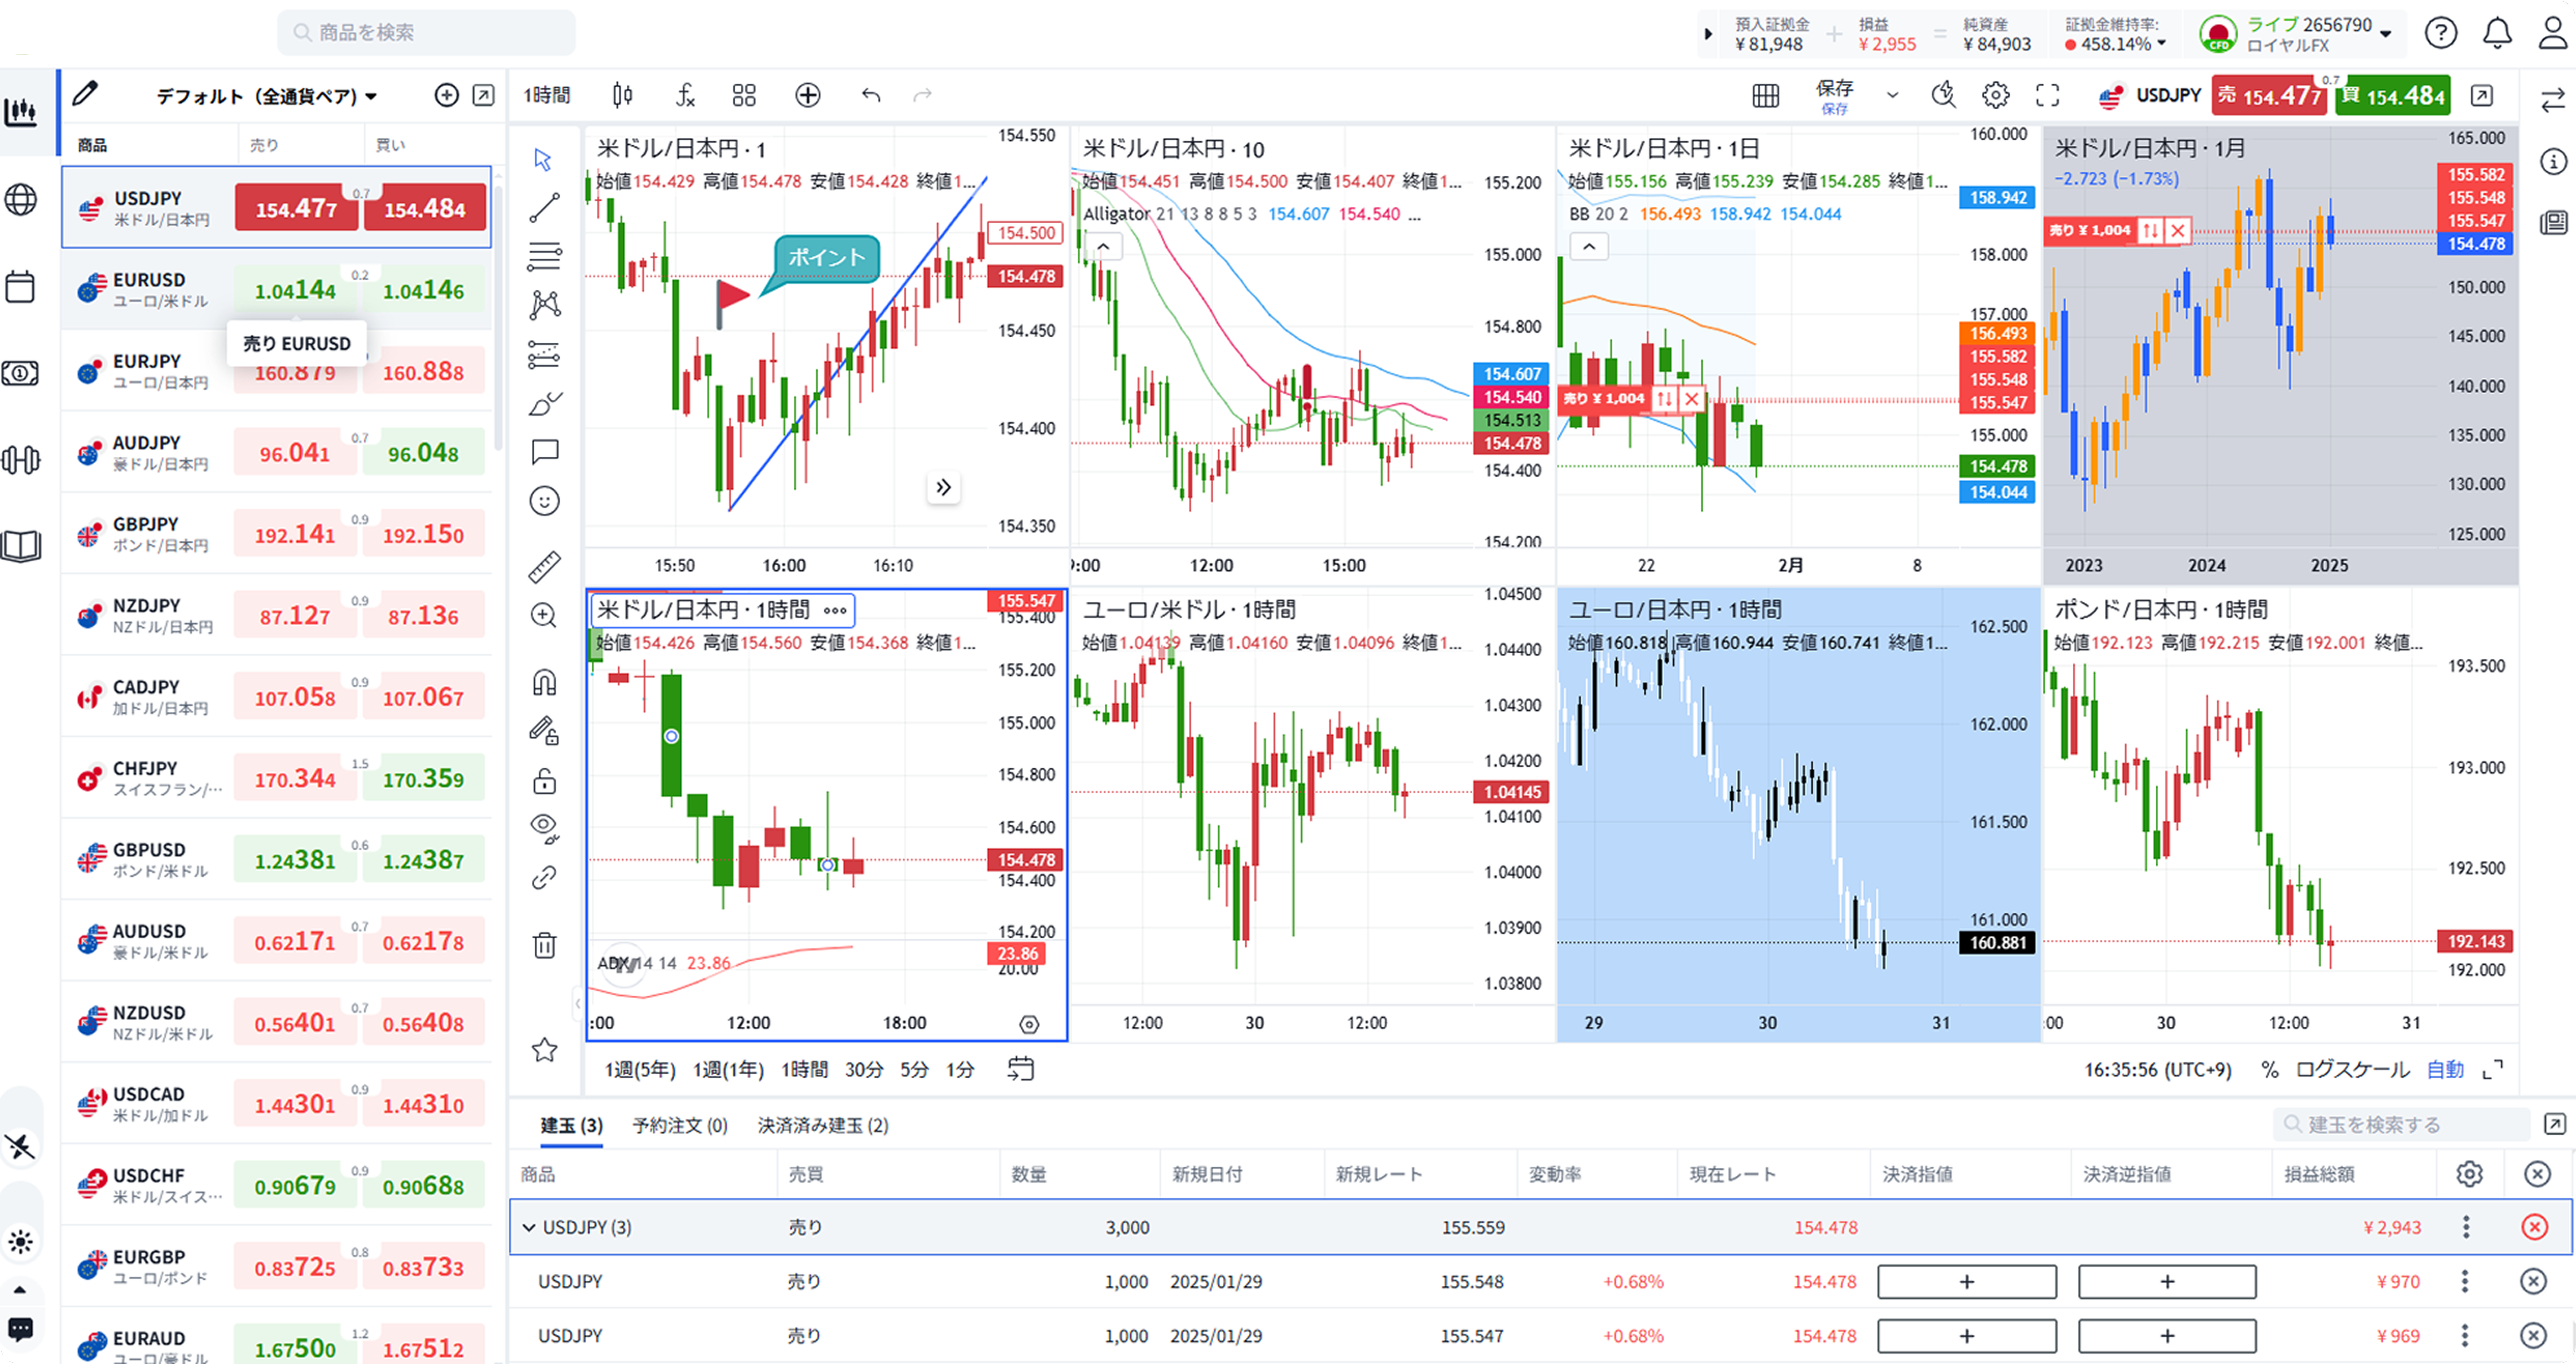Open the 決済済み建玉 (2) tab
2576x1364 pixels.
pyautogui.click(x=822, y=1125)
